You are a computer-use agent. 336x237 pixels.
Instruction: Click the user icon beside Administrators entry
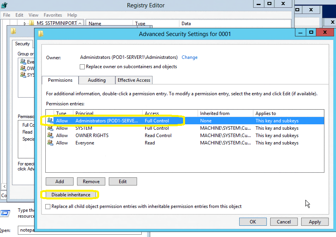(50, 121)
